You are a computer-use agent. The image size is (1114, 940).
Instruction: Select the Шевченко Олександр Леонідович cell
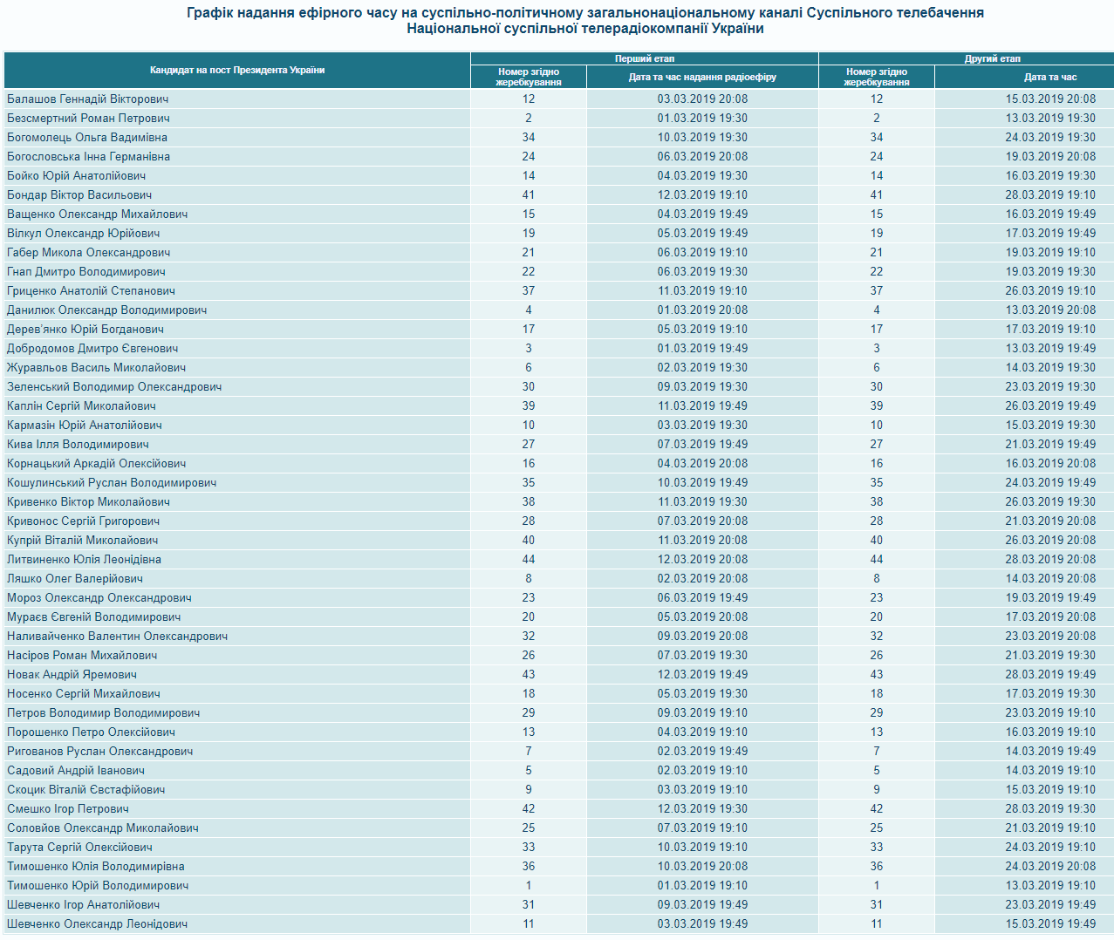[98, 923]
